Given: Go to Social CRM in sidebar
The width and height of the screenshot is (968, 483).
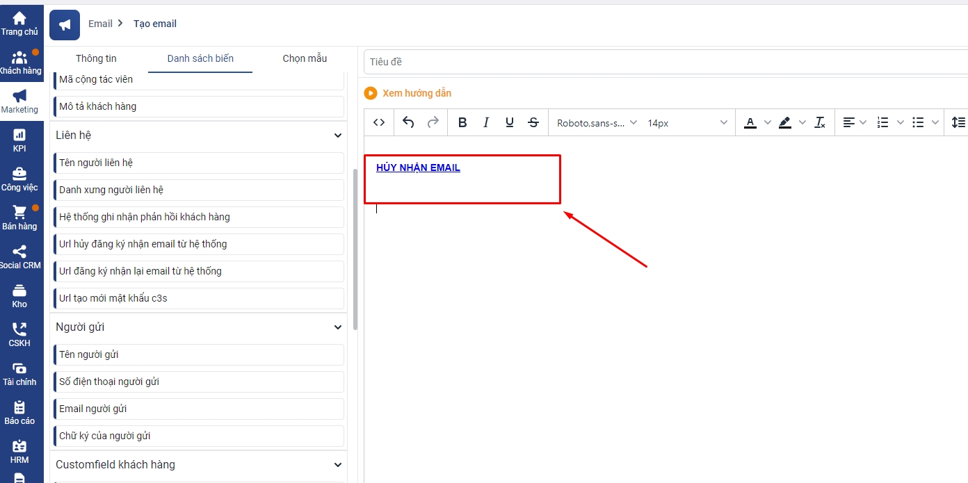Looking at the screenshot, I should tap(19, 257).
